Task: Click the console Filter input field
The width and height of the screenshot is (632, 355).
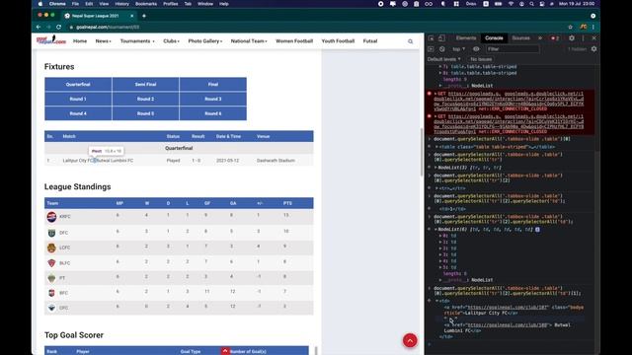Action: [513, 49]
